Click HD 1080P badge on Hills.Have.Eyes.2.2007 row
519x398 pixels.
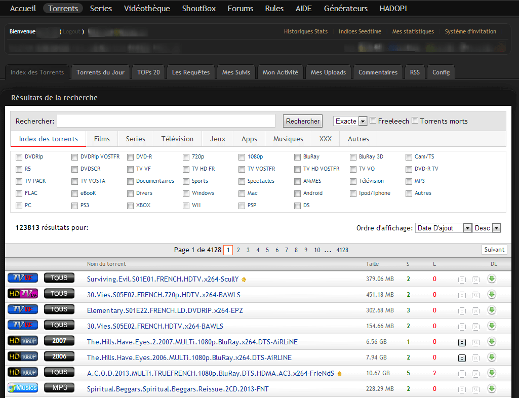23,340
